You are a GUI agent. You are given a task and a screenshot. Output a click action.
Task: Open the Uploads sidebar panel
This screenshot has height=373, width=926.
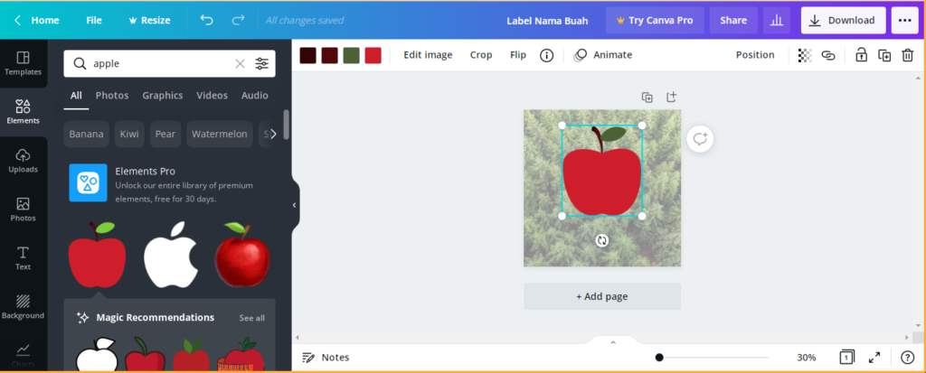(x=23, y=161)
